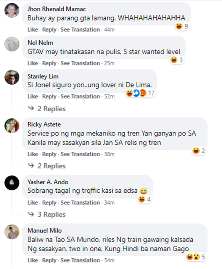The width and height of the screenshot is (222, 269).
Task: Click Jhon Rhenald Mamac's profile picture
Action: [x=12, y=10]
